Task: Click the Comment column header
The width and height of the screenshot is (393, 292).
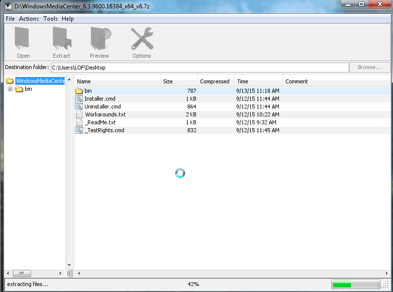Action: [x=337, y=81]
